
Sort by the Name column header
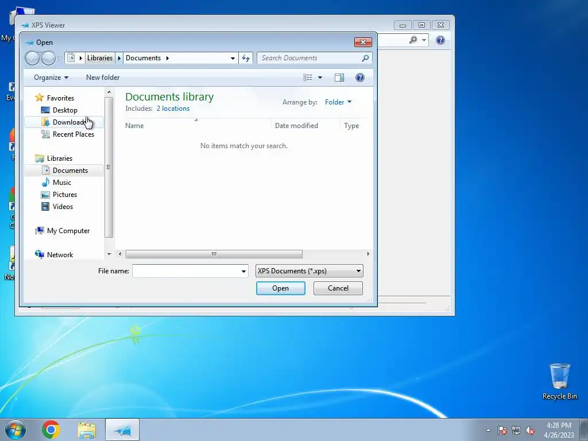point(197,126)
